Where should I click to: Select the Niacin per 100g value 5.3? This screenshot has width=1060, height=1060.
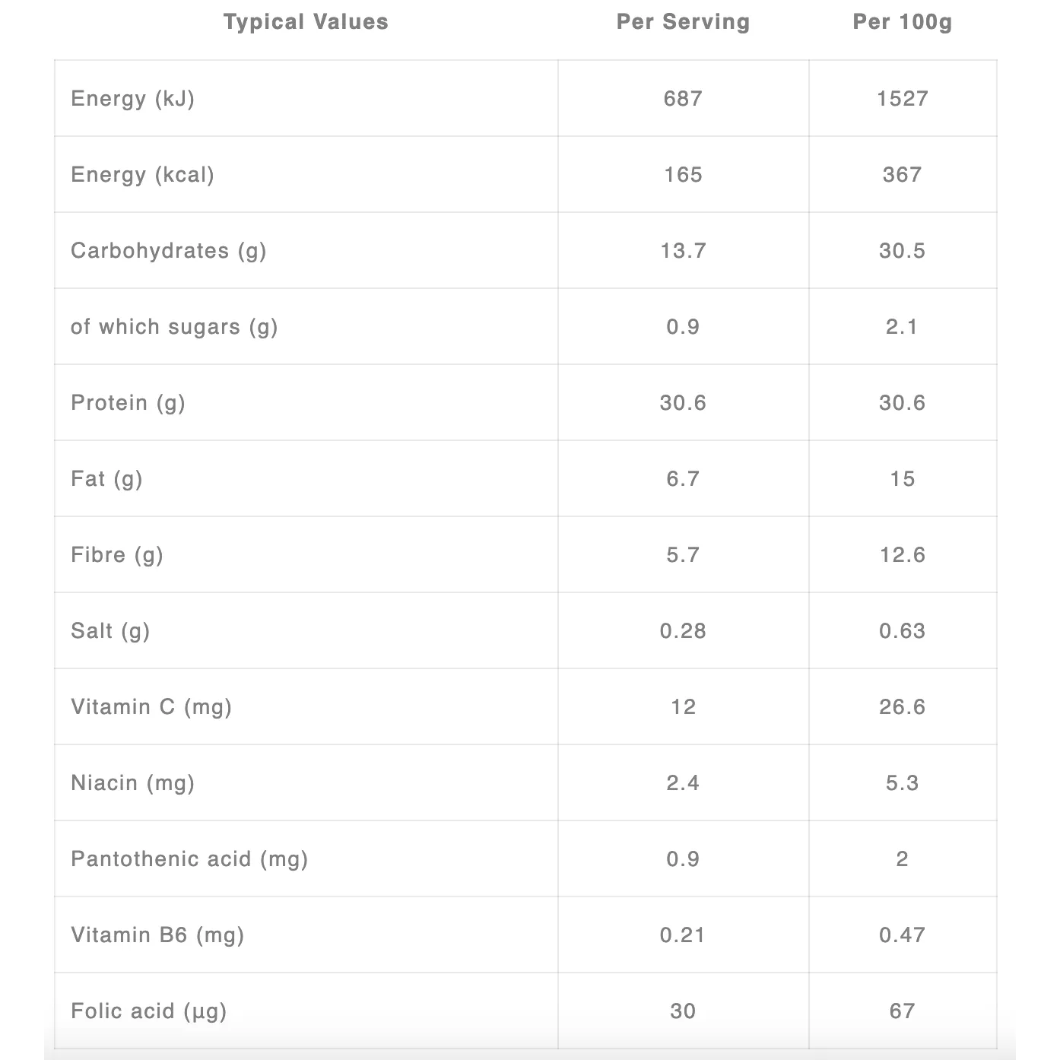click(x=902, y=783)
